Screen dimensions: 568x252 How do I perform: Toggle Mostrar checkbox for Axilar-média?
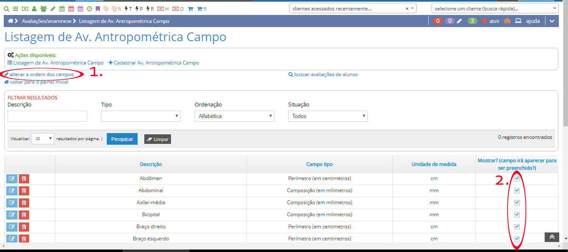517,203
